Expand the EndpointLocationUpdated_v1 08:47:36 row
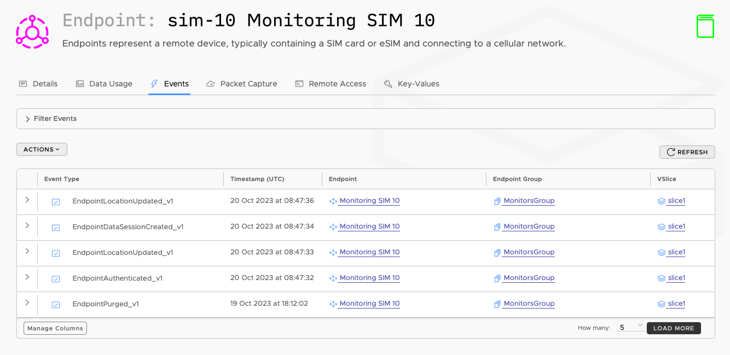730x355 pixels. tap(27, 200)
